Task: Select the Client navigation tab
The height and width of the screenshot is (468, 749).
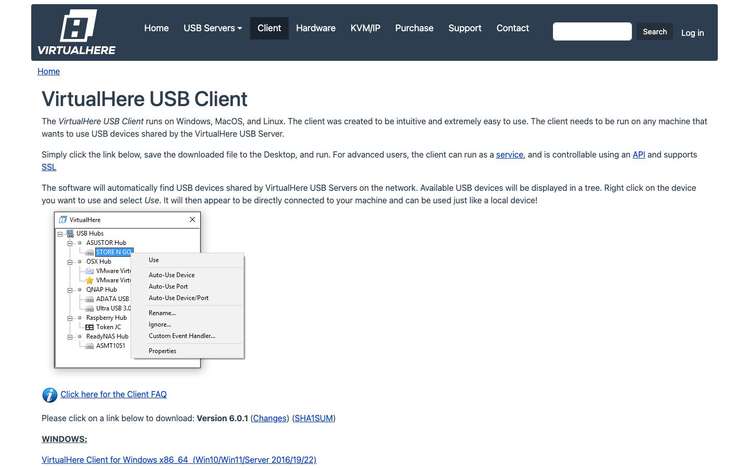Action: click(269, 28)
